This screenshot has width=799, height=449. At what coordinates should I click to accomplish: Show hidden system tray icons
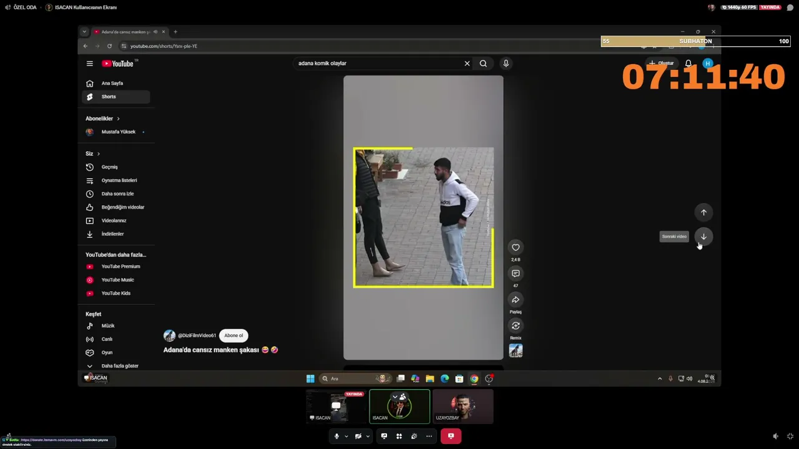(x=660, y=379)
